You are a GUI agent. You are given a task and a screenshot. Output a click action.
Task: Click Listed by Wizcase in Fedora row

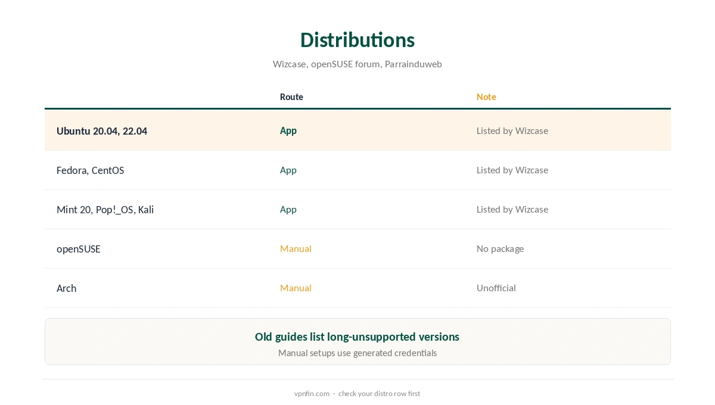pyautogui.click(x=512, y=170)
